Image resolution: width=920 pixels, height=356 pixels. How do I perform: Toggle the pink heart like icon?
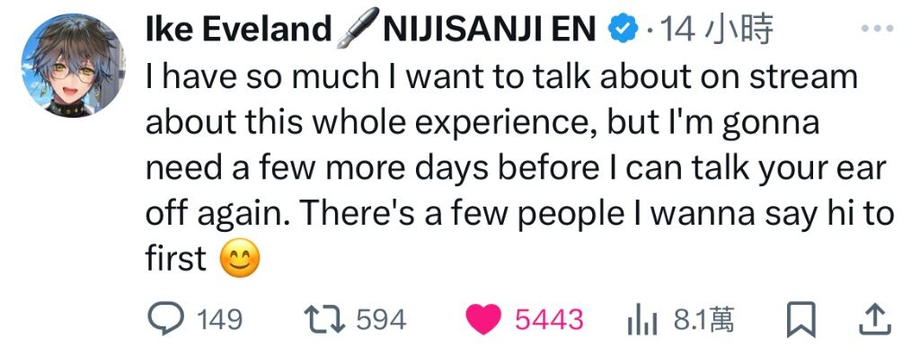[483, 320]
